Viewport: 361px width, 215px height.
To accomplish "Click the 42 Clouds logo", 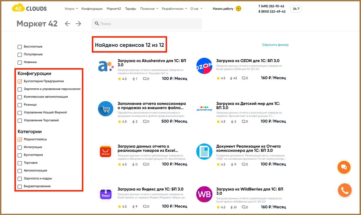I will tap(29, 8).
